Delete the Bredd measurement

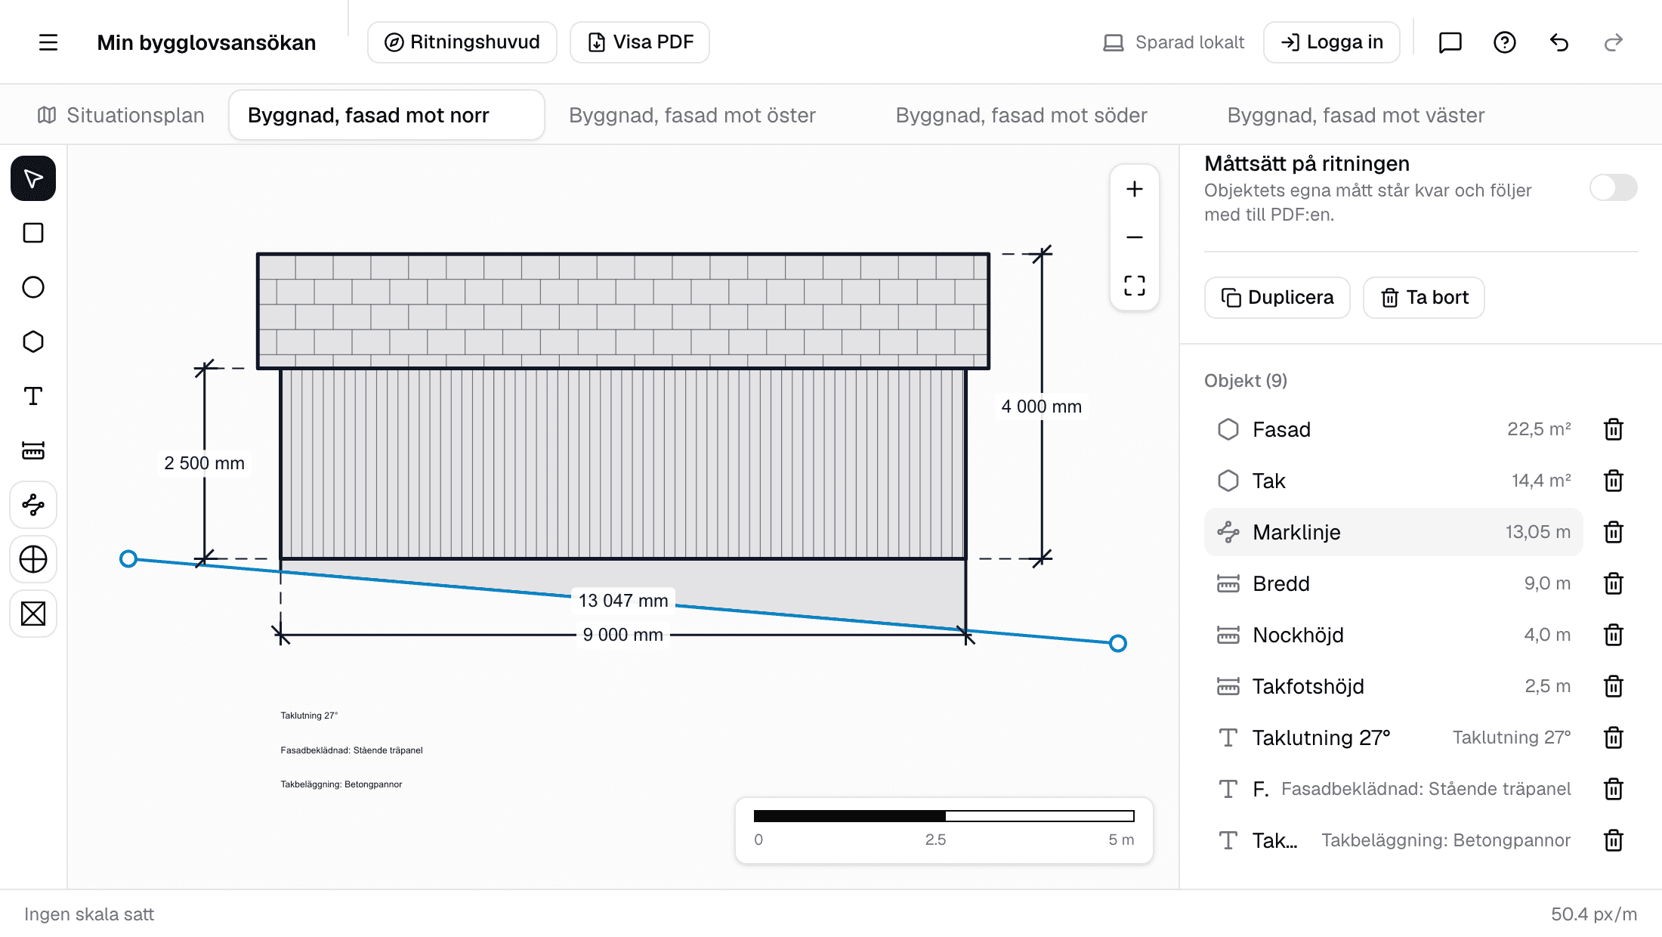[x=1614, y=583]
